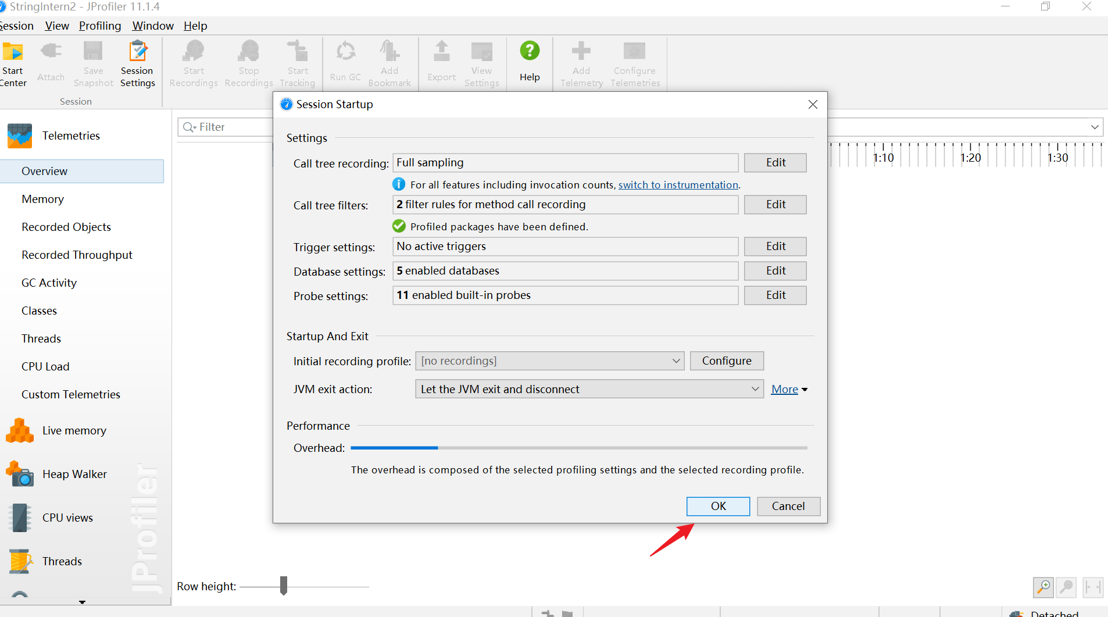Screen dimensions: 1108x617
Task: Click the switch to instrumentation link
Action: click(678, 185)
